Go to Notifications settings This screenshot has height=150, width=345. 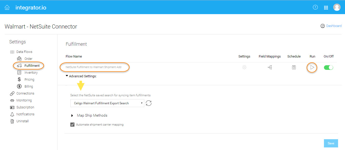click(25, 114)
